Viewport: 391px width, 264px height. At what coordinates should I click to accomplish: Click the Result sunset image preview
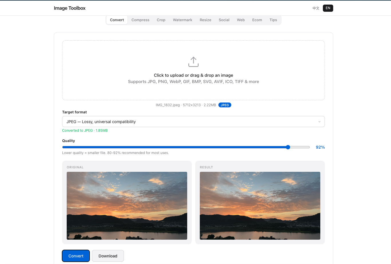260,206
